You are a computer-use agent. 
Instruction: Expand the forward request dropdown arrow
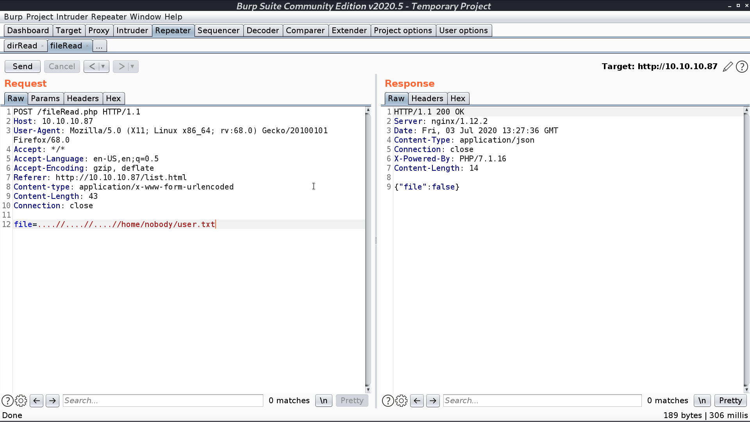[x=132, y=66]
